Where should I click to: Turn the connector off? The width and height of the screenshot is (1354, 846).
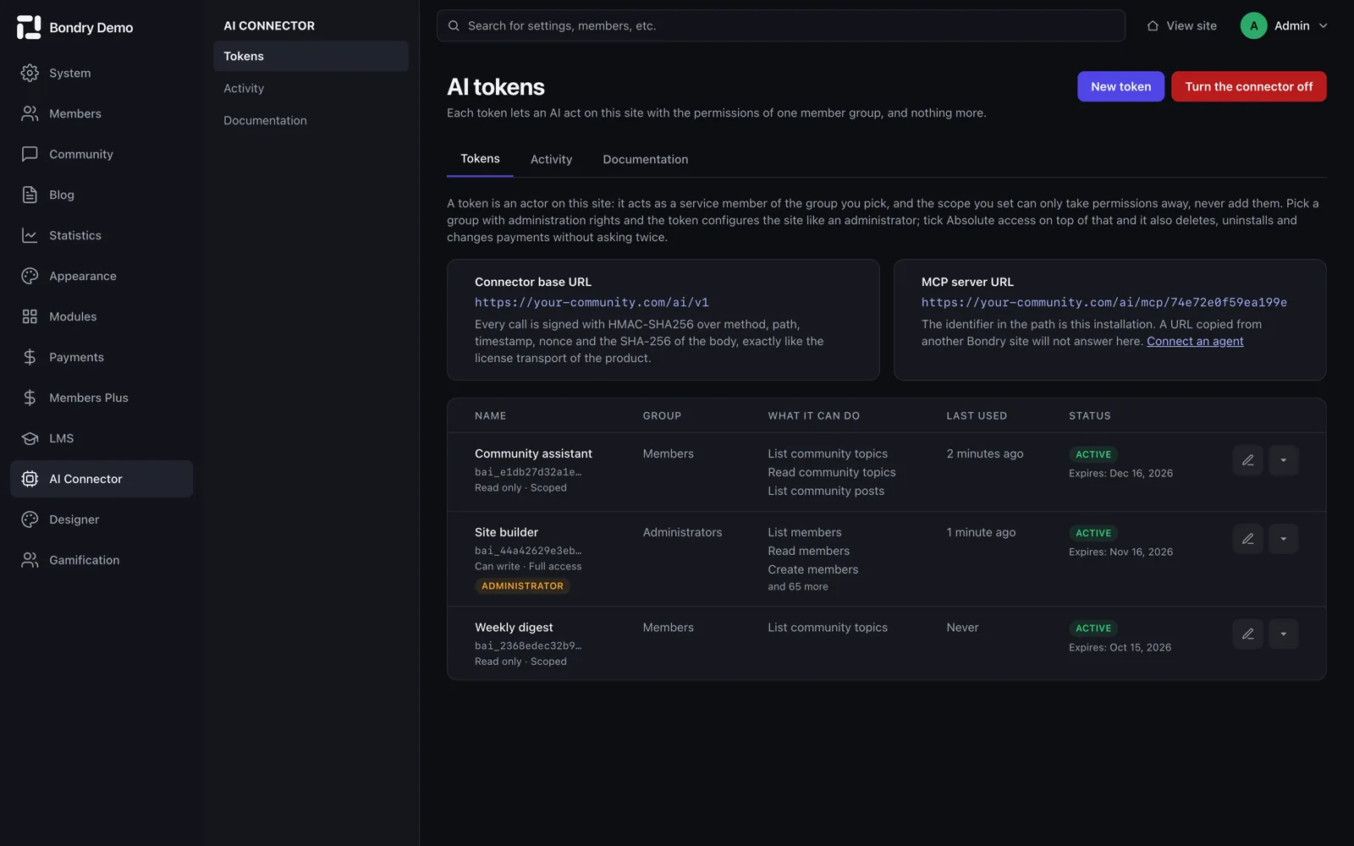1248,86
